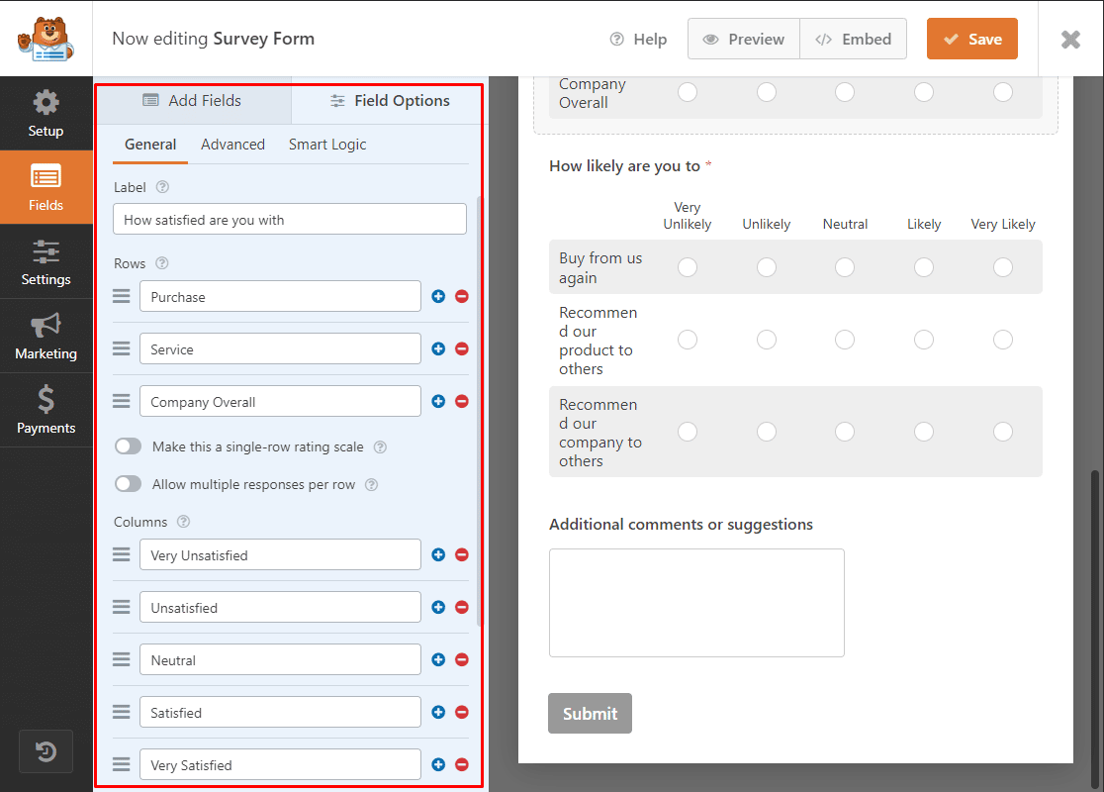The height and width of the screenshot is (792, 1104).
Task: Open the Fields panel in sidebar
Action: coord(46,187)
